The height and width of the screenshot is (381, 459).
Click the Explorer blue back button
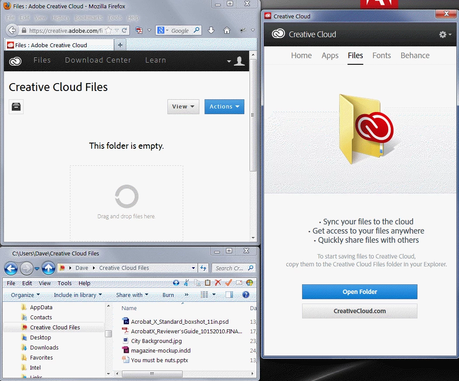click(11, 268)
